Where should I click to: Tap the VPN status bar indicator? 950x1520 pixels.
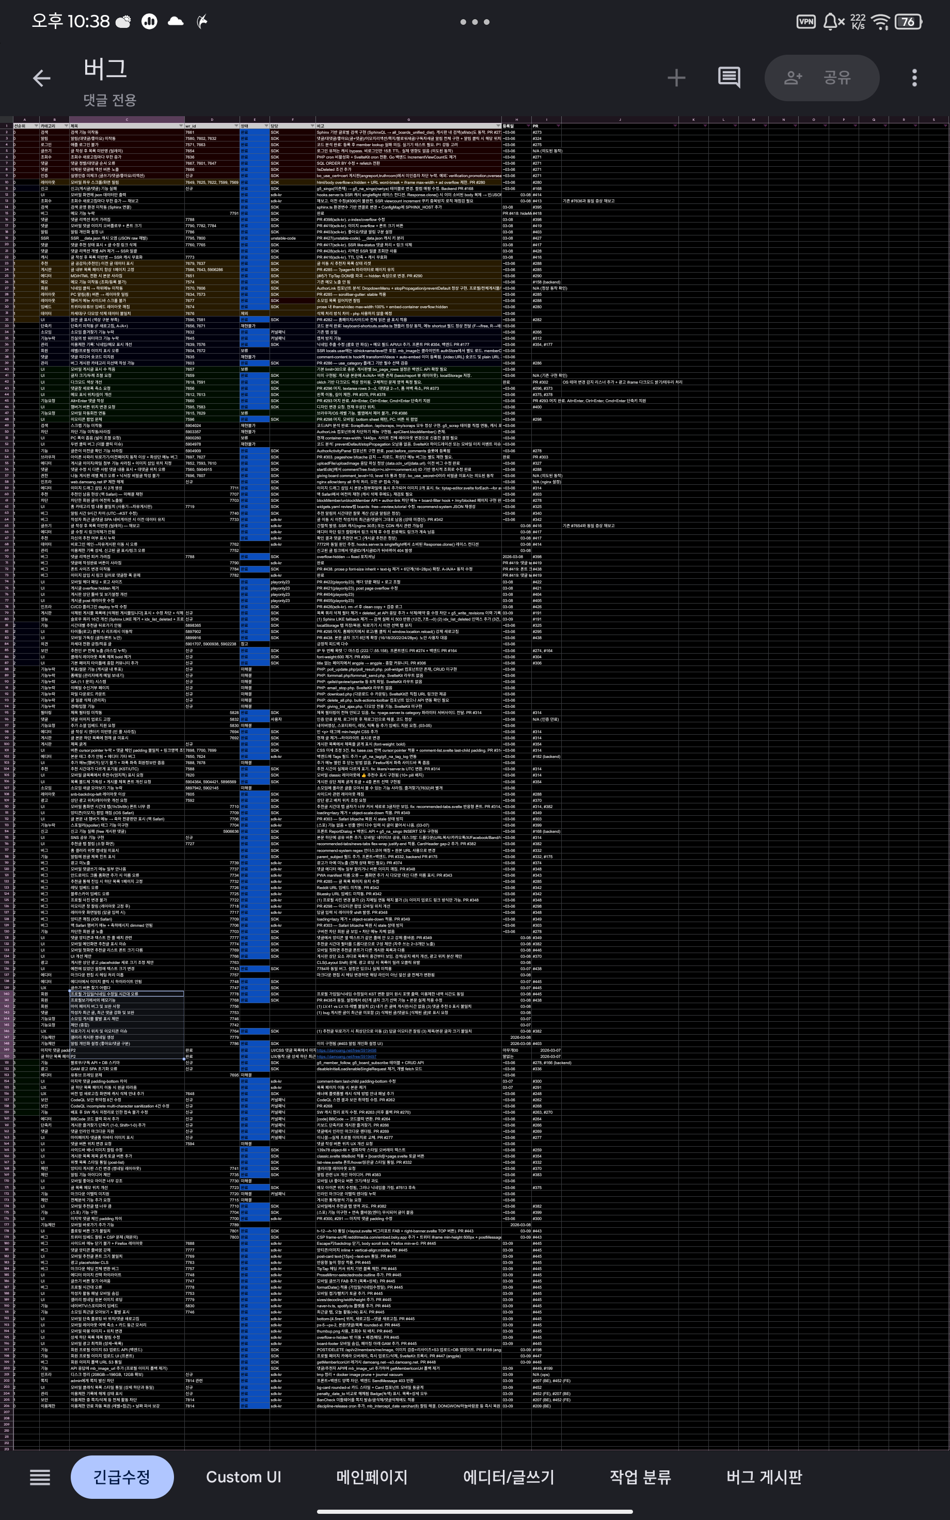click(805, 21)
